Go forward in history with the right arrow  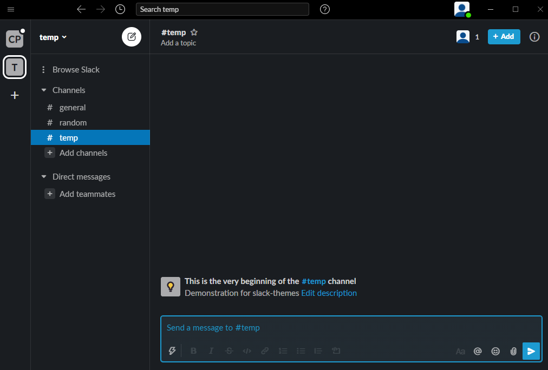point(101,9)
